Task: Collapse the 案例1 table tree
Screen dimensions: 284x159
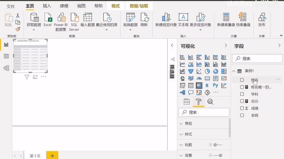Action: click(234, 71)
